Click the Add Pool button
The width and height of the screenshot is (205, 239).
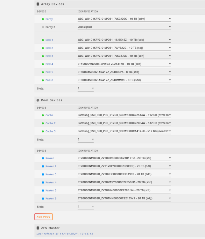[x=44, y=217]
